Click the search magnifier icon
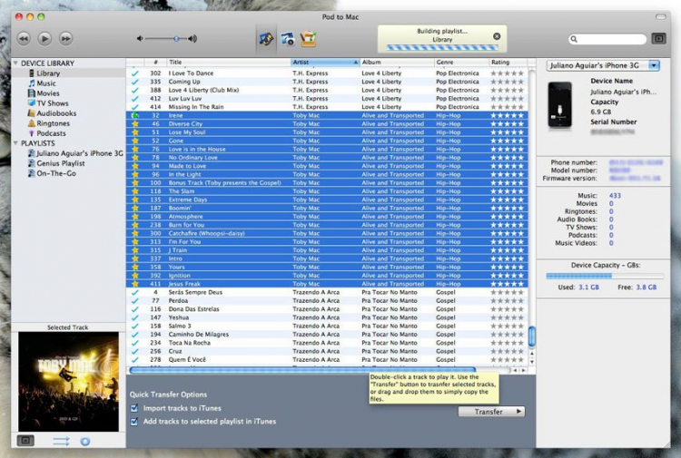The width and height of the screenshot is (681, 458). click(x=574, y=39)
